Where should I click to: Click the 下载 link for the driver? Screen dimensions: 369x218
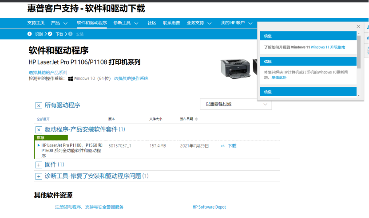(x=232, y=146)
